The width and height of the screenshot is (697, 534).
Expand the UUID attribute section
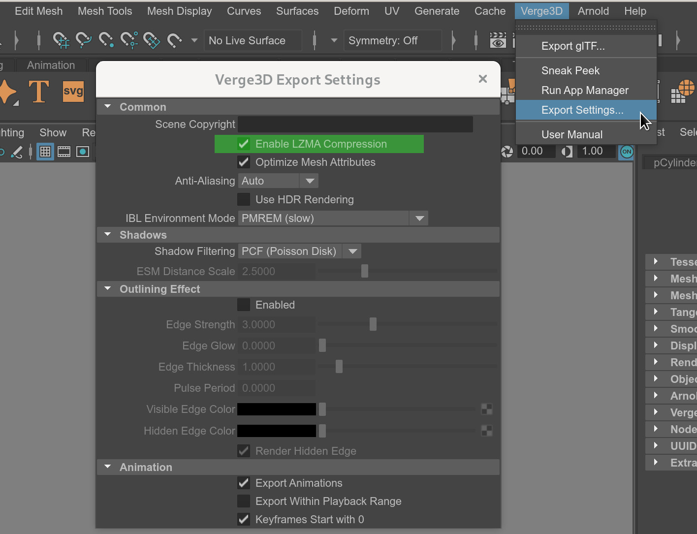(656, 445)
